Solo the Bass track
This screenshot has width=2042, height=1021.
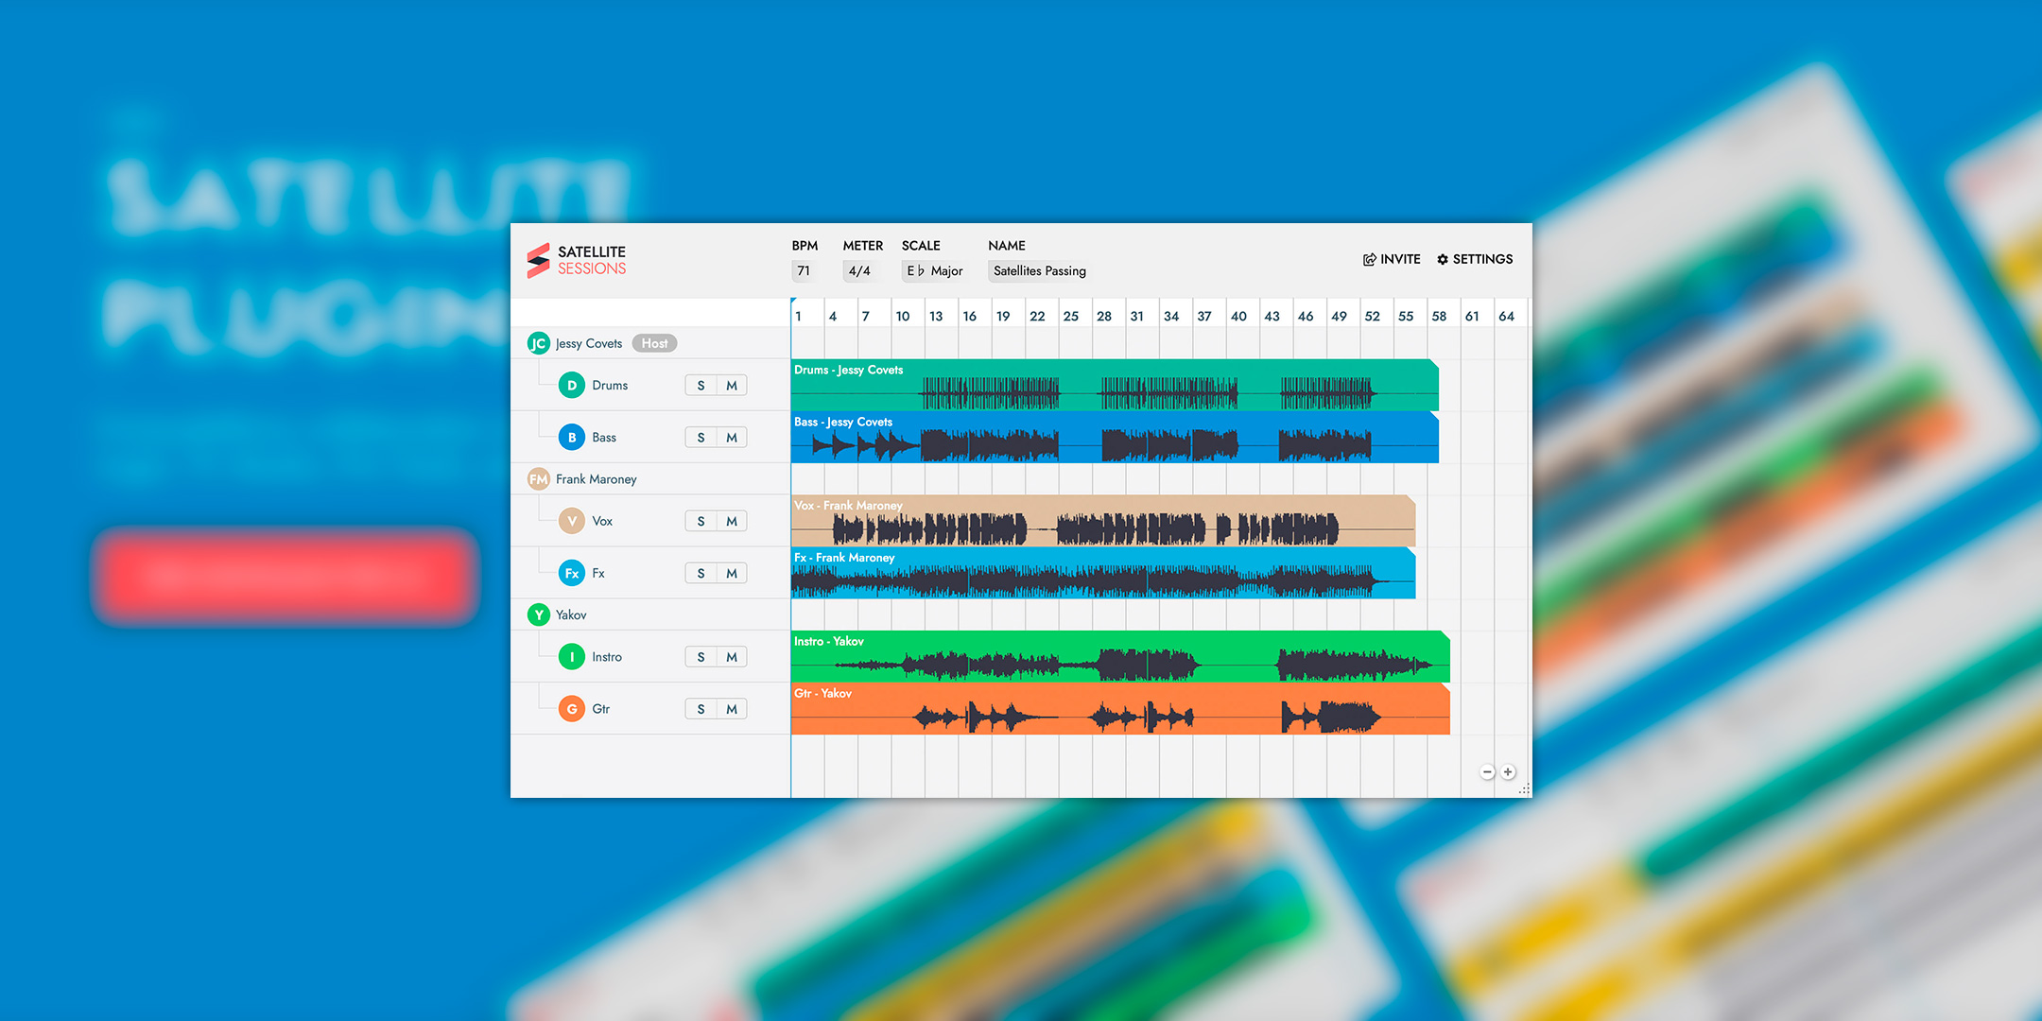click(x=701, y=437)
